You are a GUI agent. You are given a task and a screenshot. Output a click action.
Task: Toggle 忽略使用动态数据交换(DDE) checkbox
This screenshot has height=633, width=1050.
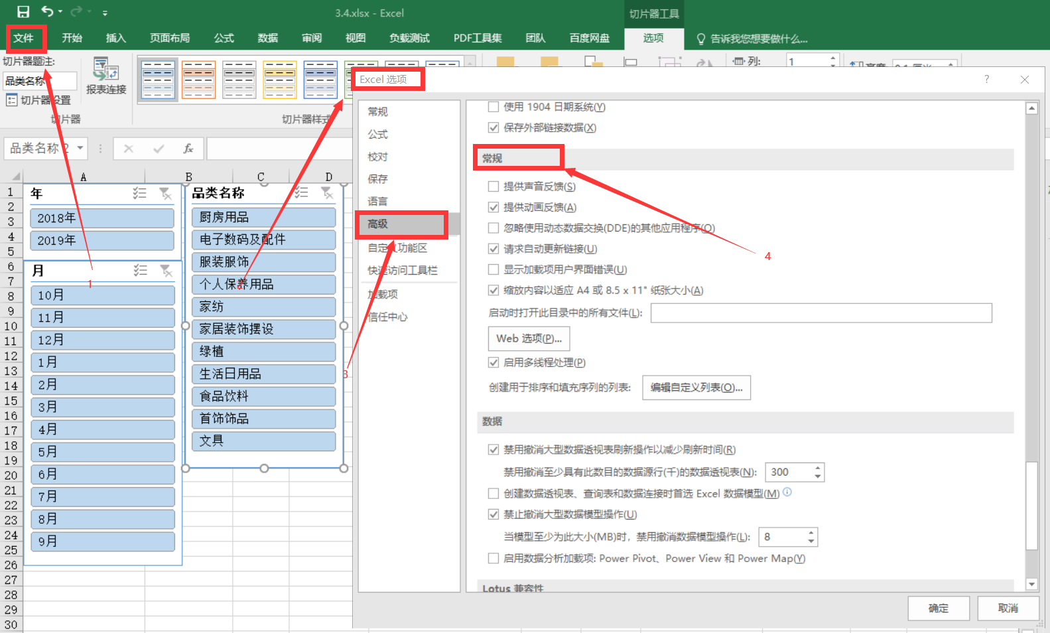click(493, 228)
